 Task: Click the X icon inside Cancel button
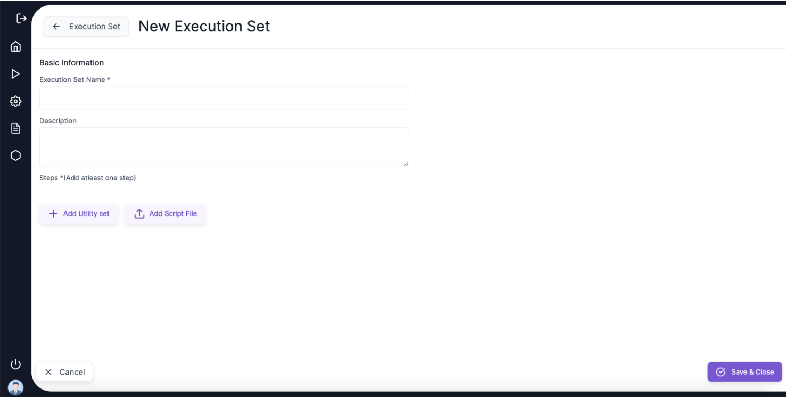[48, 371]
